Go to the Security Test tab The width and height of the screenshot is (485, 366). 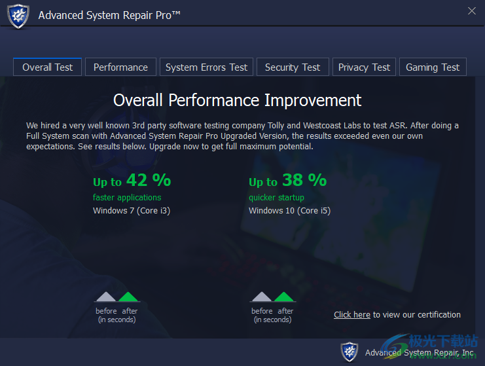tap(293, 67)
